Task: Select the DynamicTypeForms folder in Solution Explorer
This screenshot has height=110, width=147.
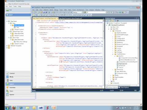Action: pyautogui.click(x=123, y=44)
